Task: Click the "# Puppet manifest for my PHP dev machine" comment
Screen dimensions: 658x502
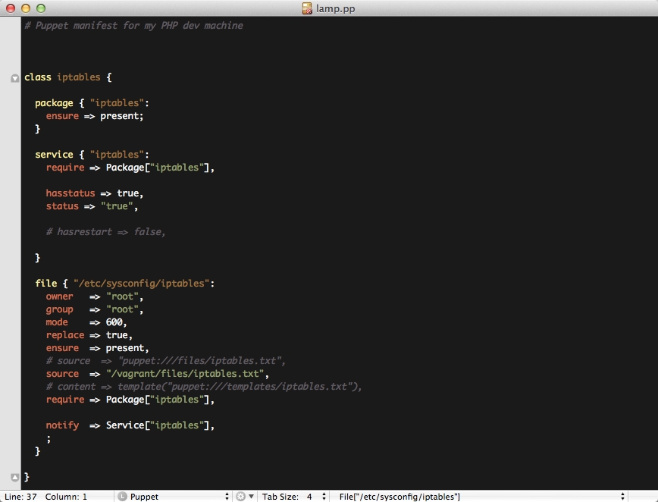Action: 133,26
